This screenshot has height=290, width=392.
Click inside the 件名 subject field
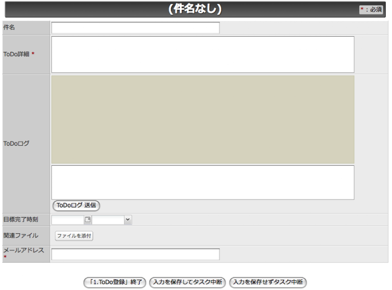135,27
